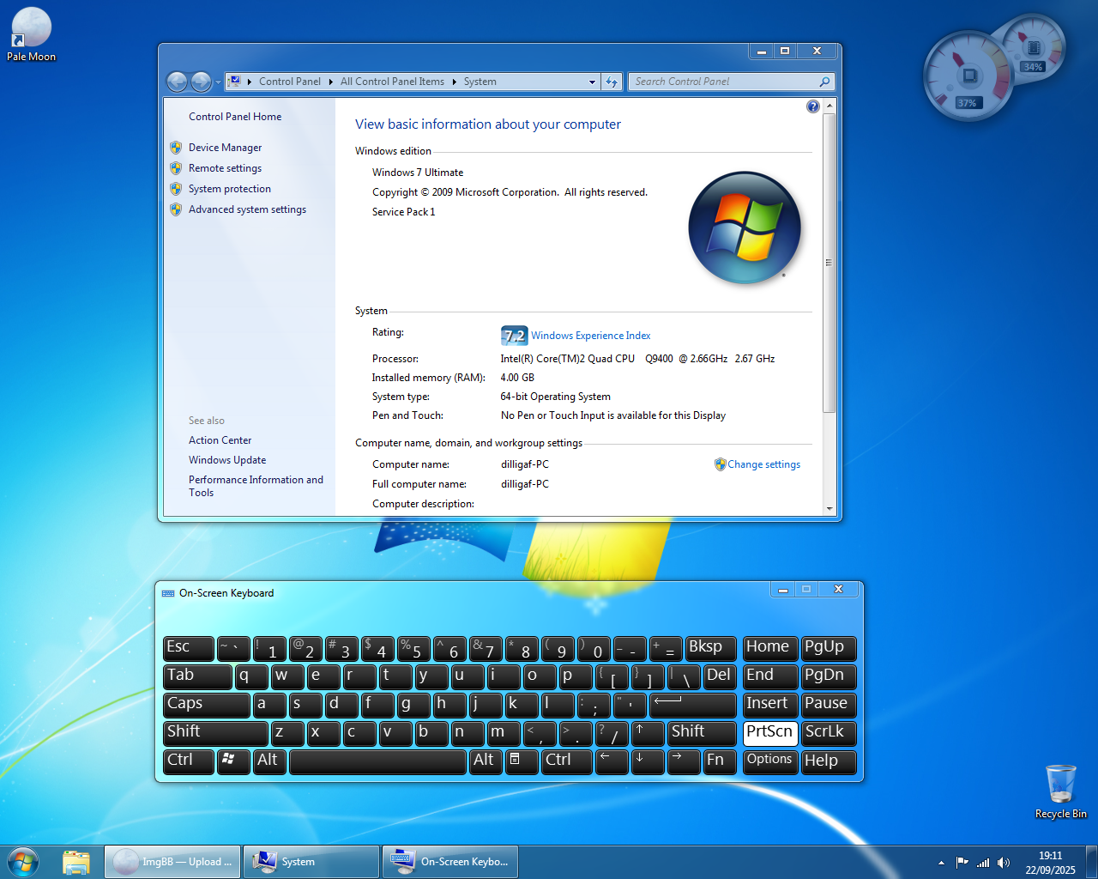Screen dimensions: 1098x879
Task: Open the volume speaker tray icon
Action: pos(1004,862)
